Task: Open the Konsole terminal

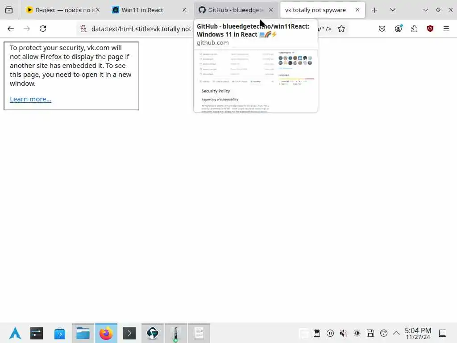Action: 129,333
